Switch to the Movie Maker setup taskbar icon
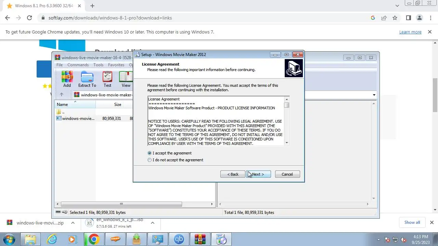Screen dimensions: 438x246 221,239
